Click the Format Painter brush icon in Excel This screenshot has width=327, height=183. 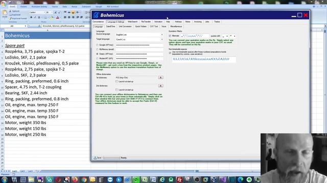pyautogui.click(x=10, y=18)
